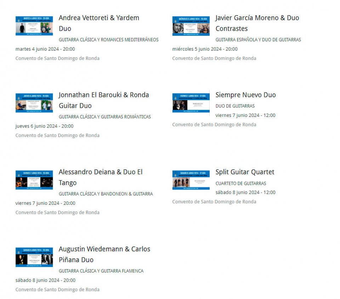340x299 pixels.
Task: Open the Augustin Wiedemann poster thumbnail
Action: pyautogui.click(x=34, y=257)
